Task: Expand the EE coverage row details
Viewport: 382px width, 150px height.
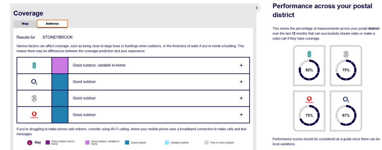Action: point(241,66)
